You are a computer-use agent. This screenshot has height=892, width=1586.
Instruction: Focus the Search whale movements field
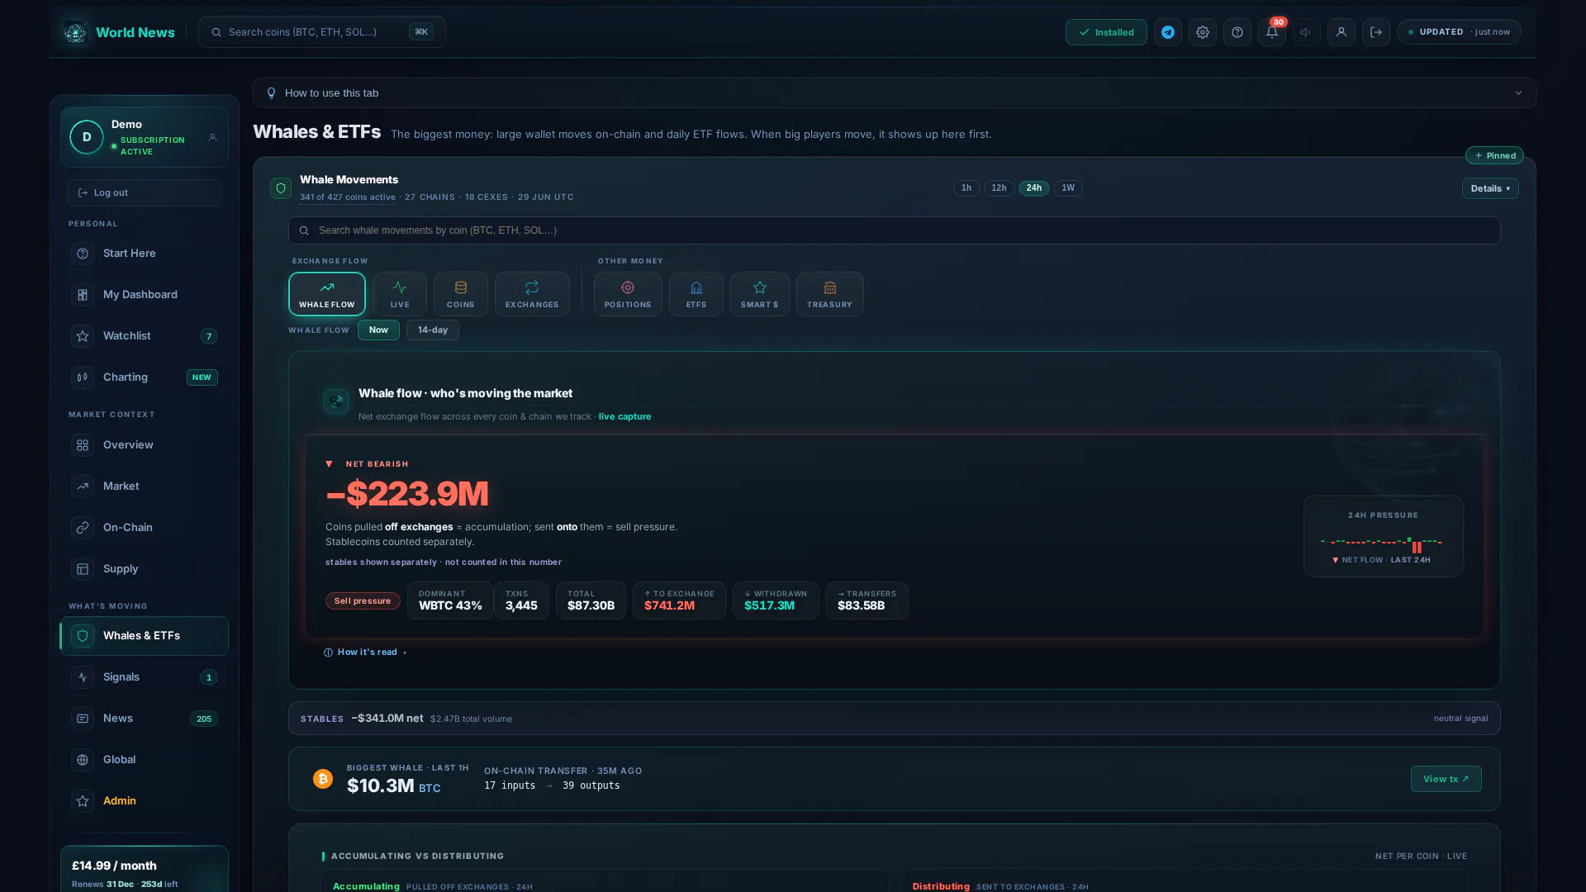(894, 230)
